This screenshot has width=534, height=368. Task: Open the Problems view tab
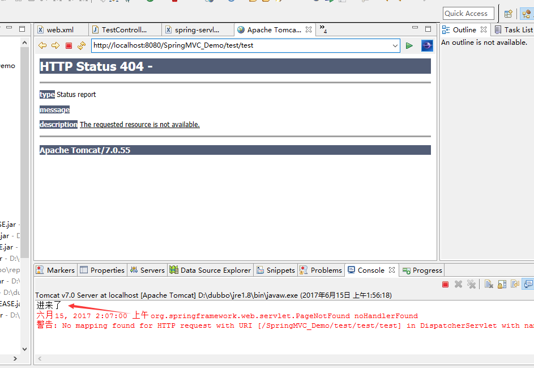321,270
